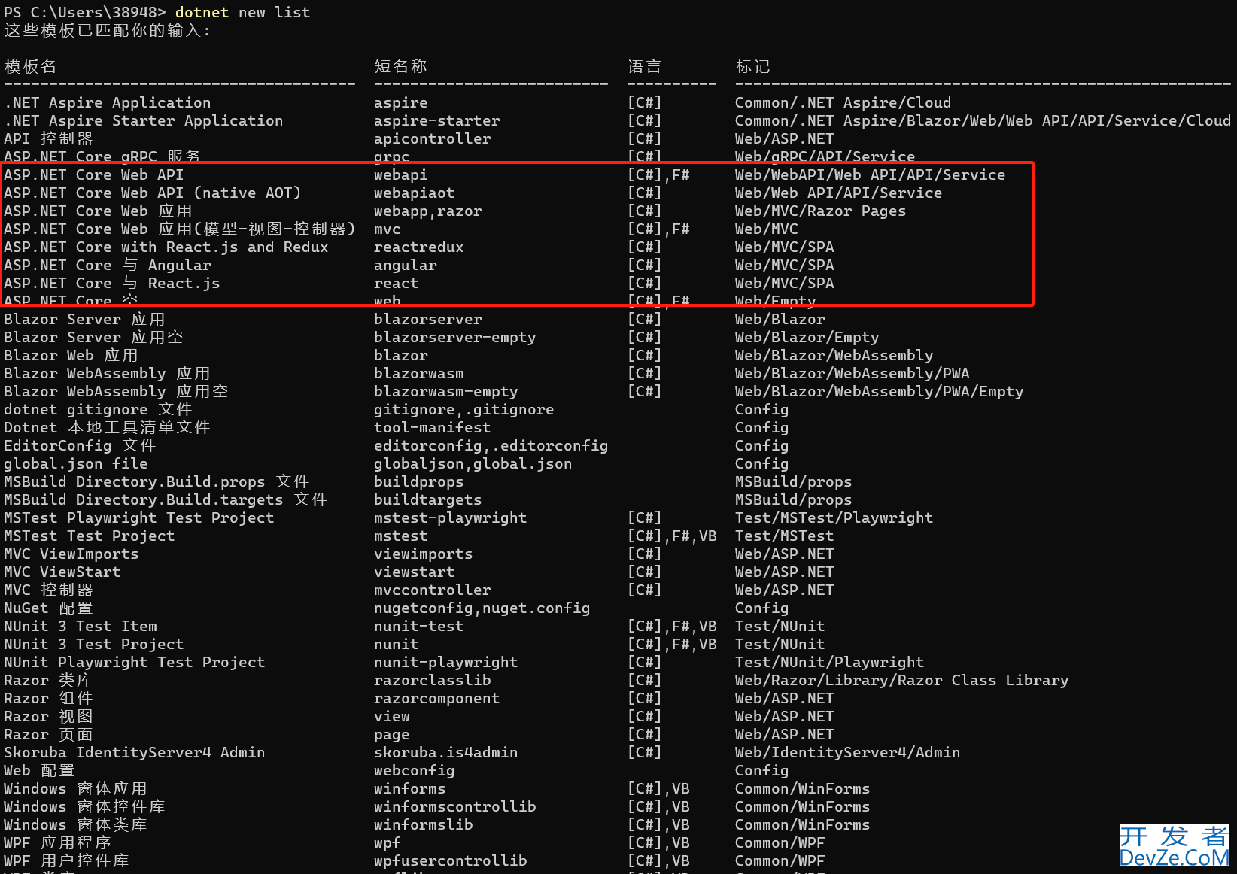Click the 'angular' short name
1237x874 pixels.
point(406,265)
